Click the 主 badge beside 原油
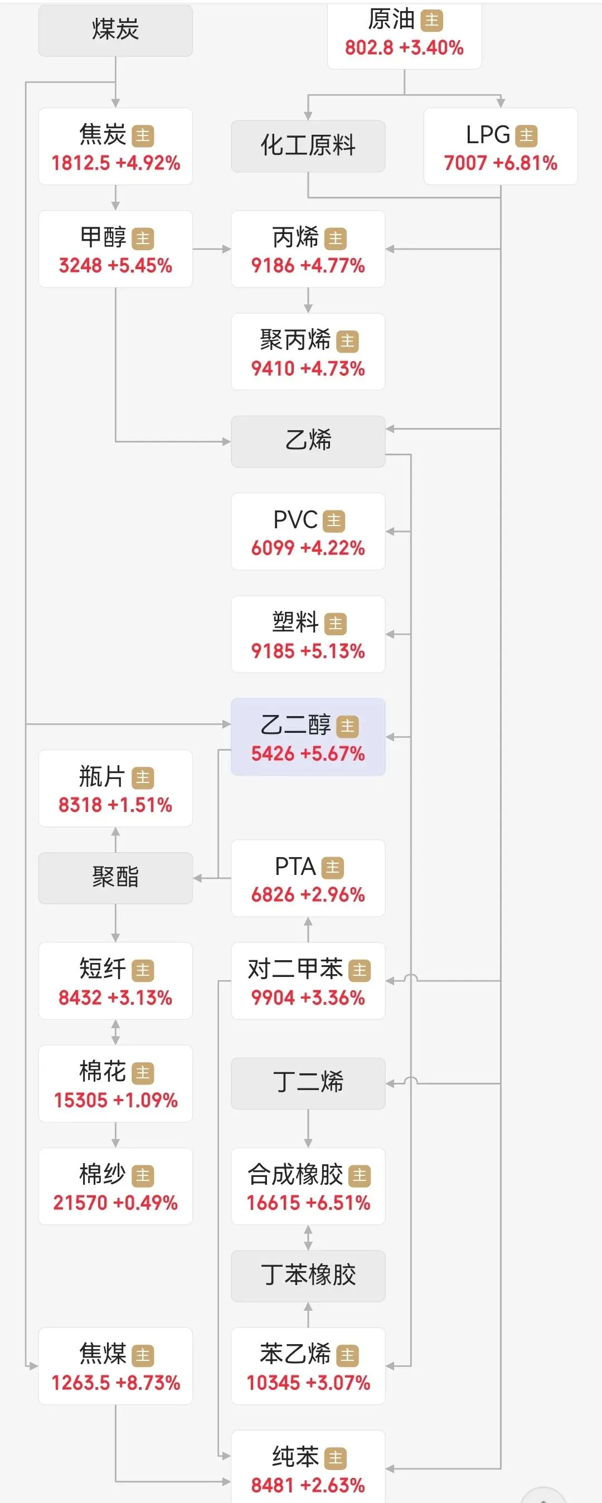The width and height of the screenshot is (602, 1503). point(431,21)
